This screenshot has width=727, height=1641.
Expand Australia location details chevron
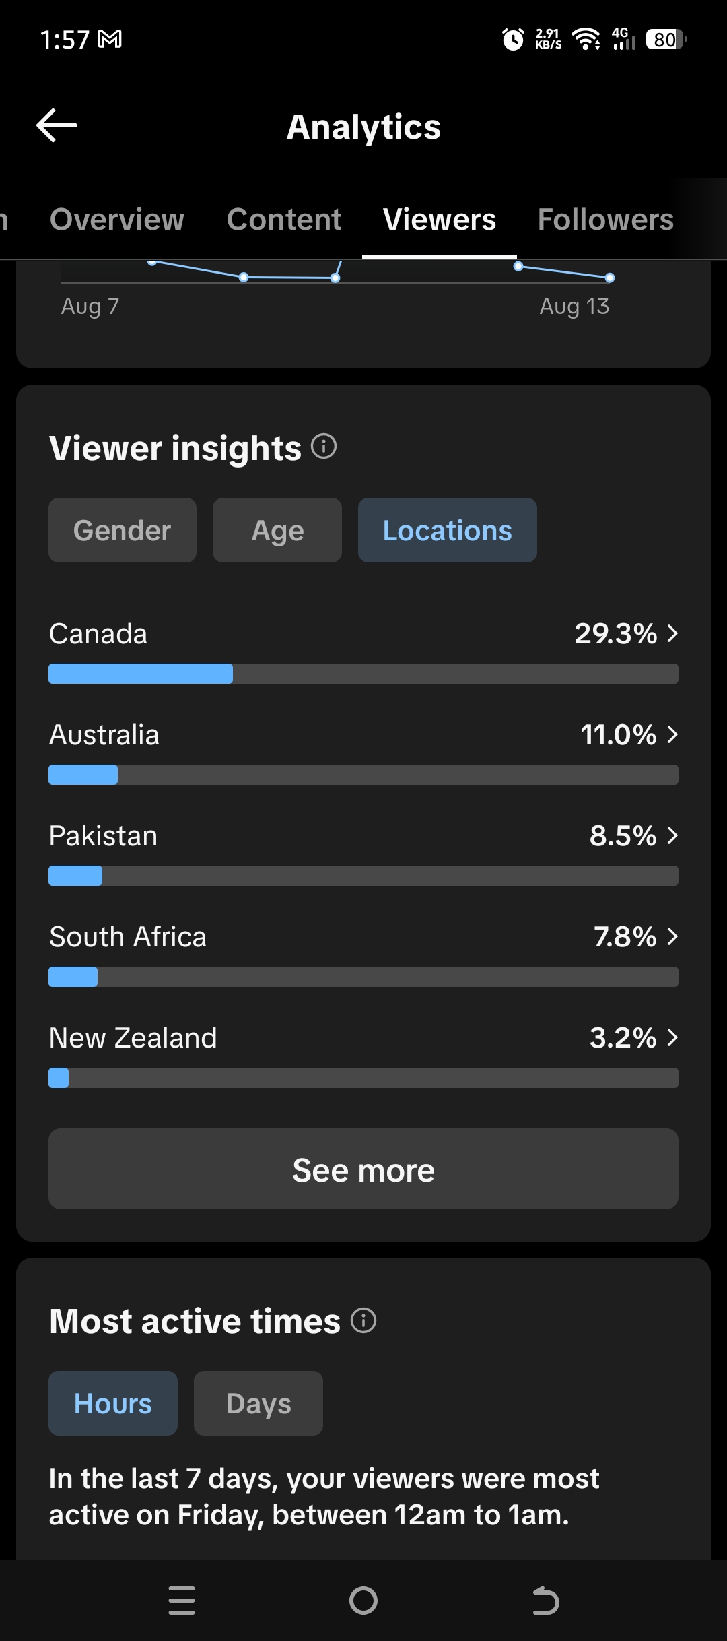[672, 734]
